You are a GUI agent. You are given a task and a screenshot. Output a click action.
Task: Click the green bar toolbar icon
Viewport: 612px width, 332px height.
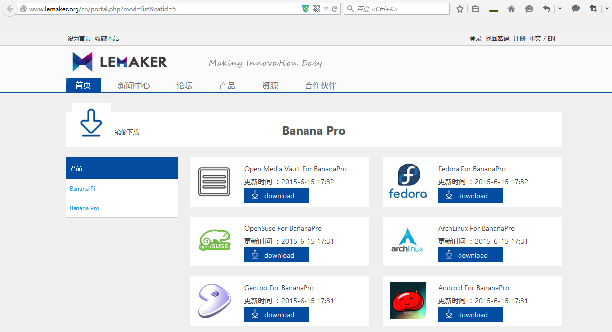[493, 10]
